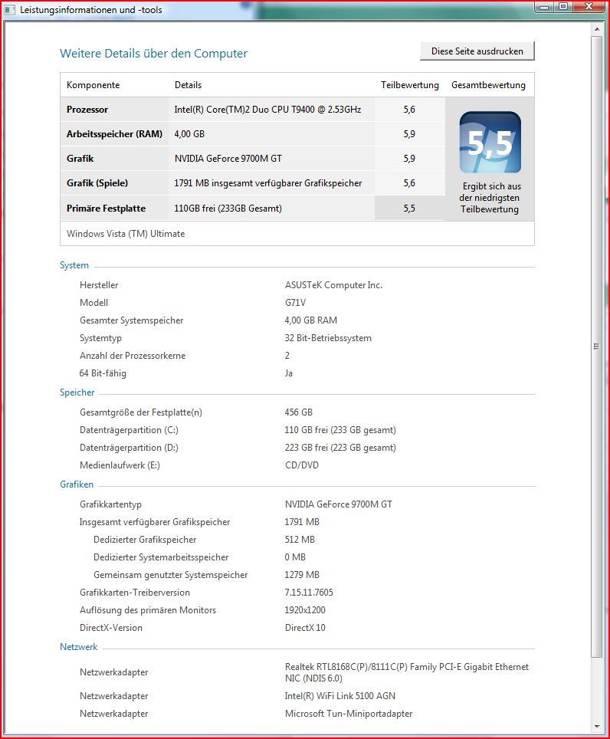Click the Intel Core 2 Duo T9400 details
The width and height of the screenshot is (610, 739).
[x=267, y=110]
